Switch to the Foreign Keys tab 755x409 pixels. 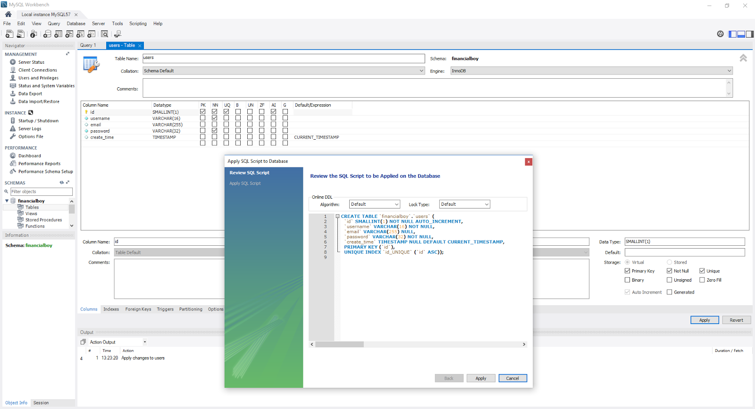pyautogui.click(x=138, y=309)
